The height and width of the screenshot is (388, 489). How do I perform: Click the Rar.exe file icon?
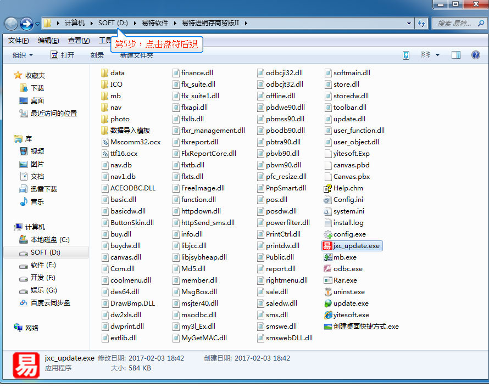[x=328, y=280]
